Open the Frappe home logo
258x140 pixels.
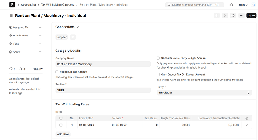(12, 5)
